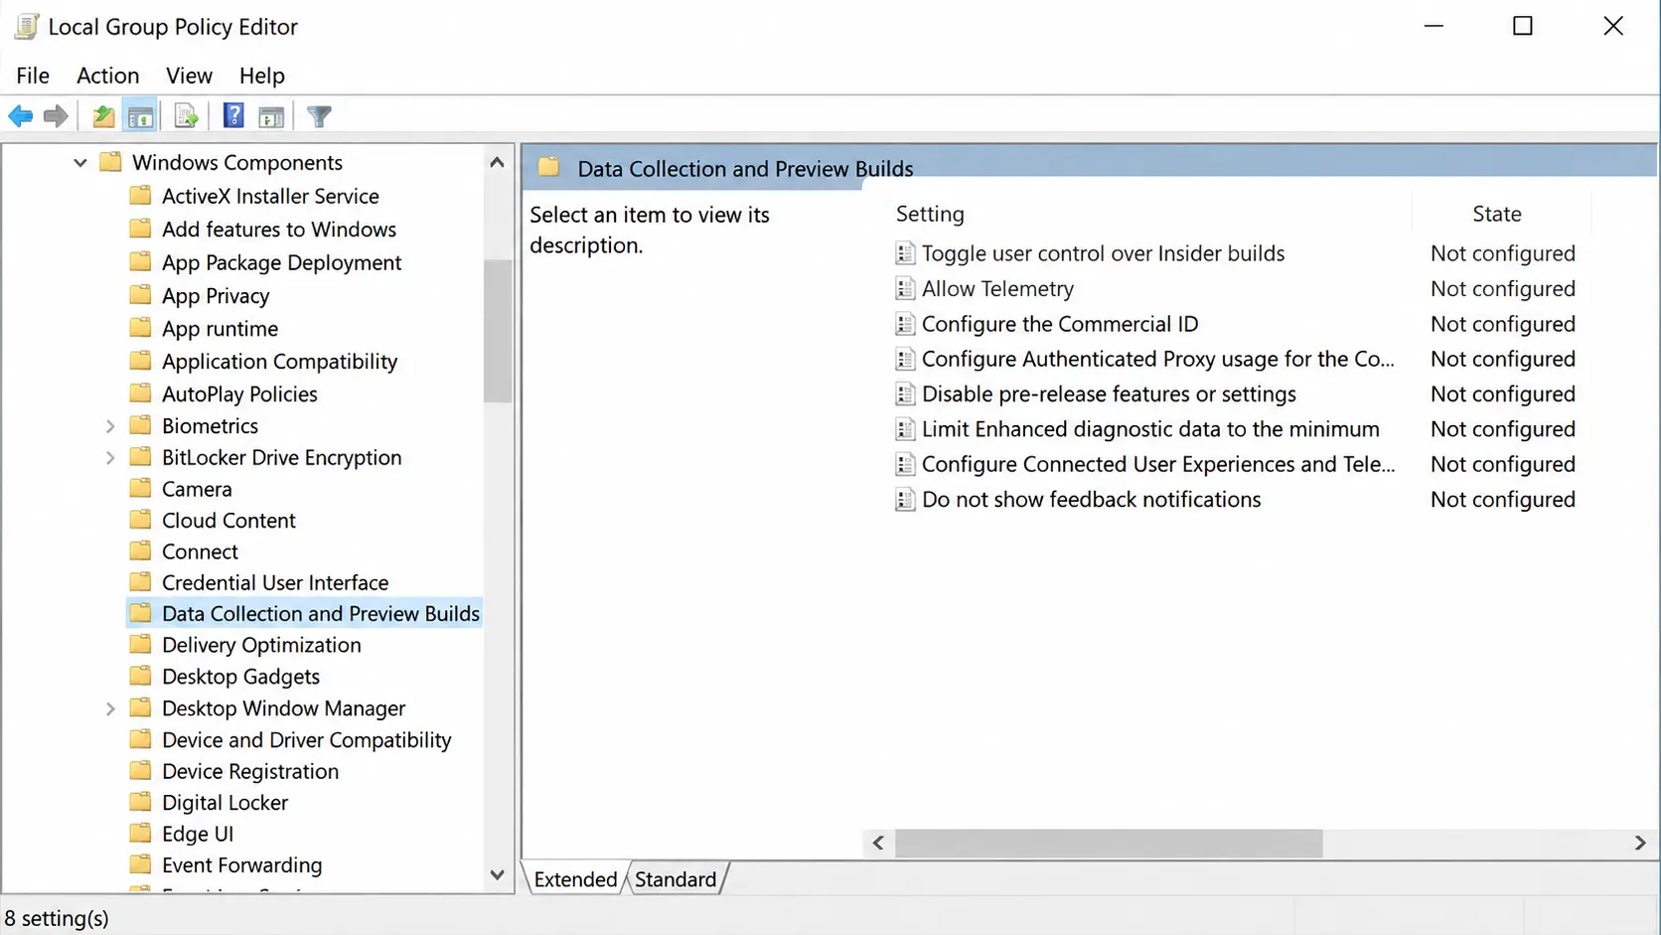
Task: Toggle the action pane toolbar icon
Action: tap(271, 116)
